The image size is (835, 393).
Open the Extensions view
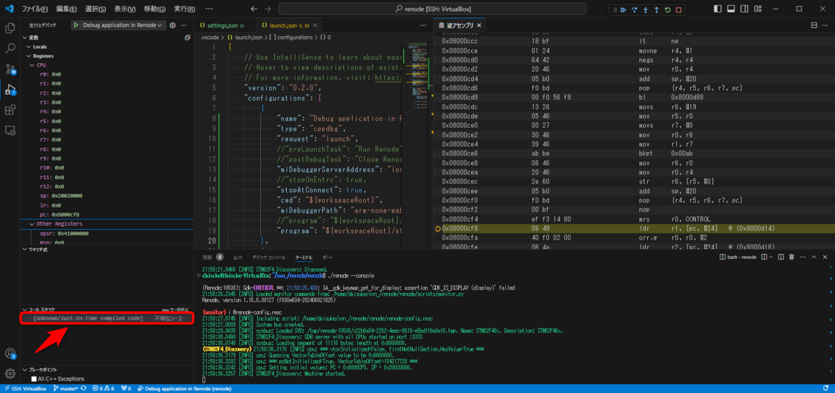(x=10, y=110)
